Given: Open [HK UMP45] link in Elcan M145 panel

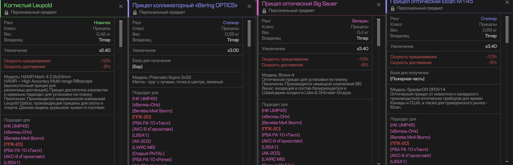Looking at the screenshot, I should coord(402,125).
